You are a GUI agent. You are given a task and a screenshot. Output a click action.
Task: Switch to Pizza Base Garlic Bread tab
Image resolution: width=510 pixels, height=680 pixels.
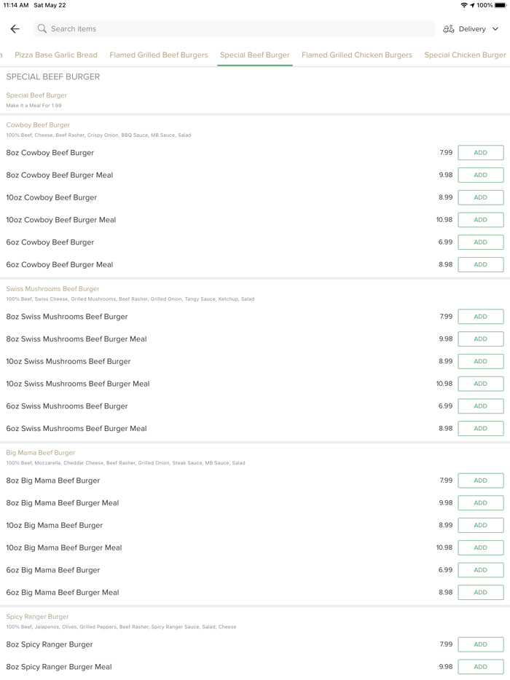coord(56,55)
